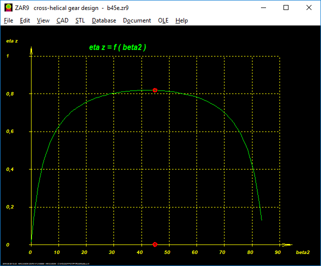Viewport: 321px width, 266px height.
Task: Open the OLE menu
Action: pyautogui.click(x=163, y=20)
